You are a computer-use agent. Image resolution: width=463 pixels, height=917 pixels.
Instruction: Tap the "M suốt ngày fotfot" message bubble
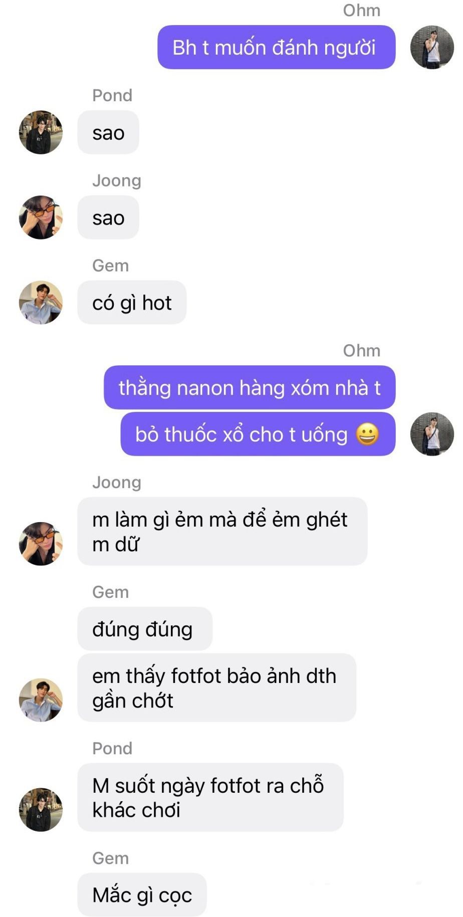[210, 797]
